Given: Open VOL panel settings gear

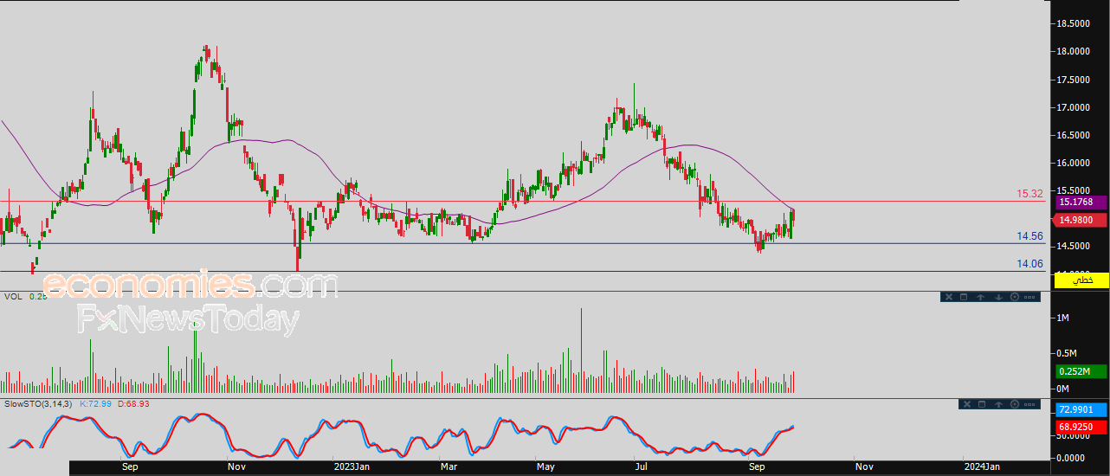Looking at the screenshot, I should (1014, 297).
